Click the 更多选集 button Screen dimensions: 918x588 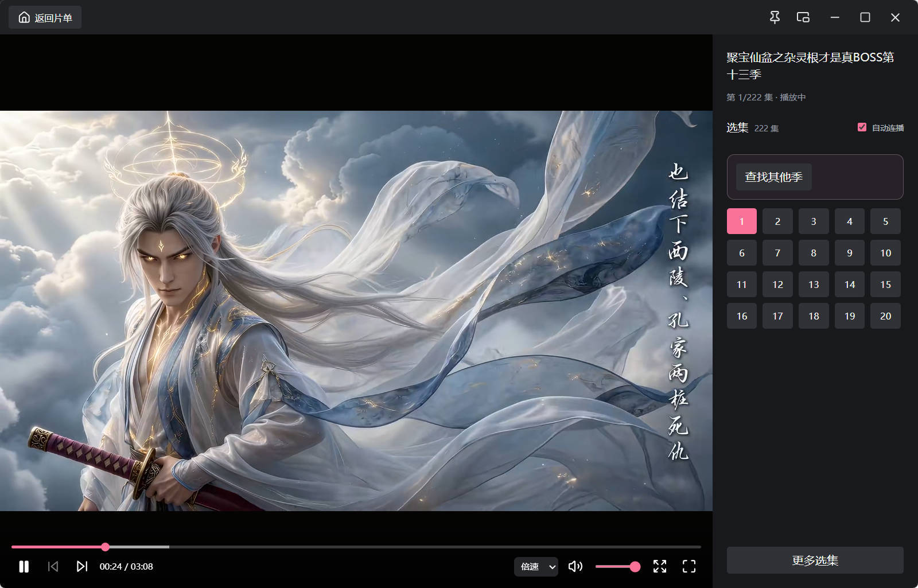tap(815, 560)
